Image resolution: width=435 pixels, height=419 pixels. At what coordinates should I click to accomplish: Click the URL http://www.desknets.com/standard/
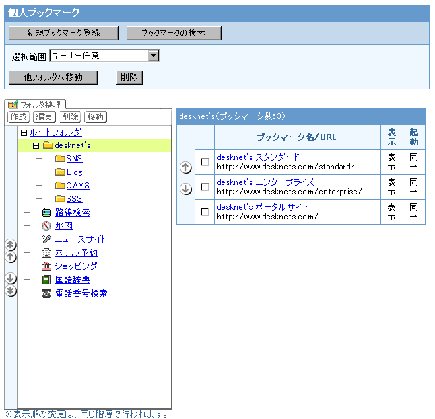[286, 167]
